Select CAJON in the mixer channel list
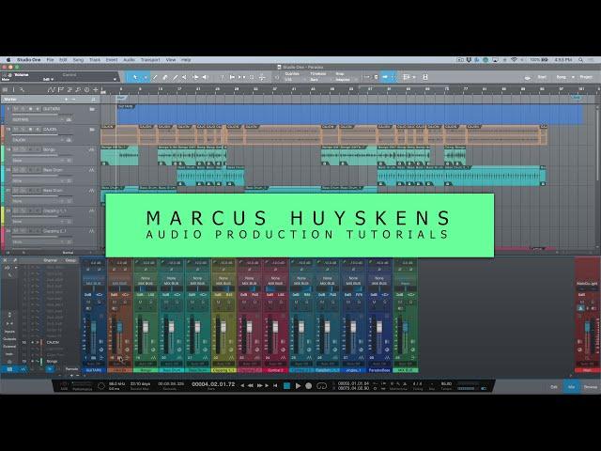Screen dimensions: 601x451 tap(53, 342)
